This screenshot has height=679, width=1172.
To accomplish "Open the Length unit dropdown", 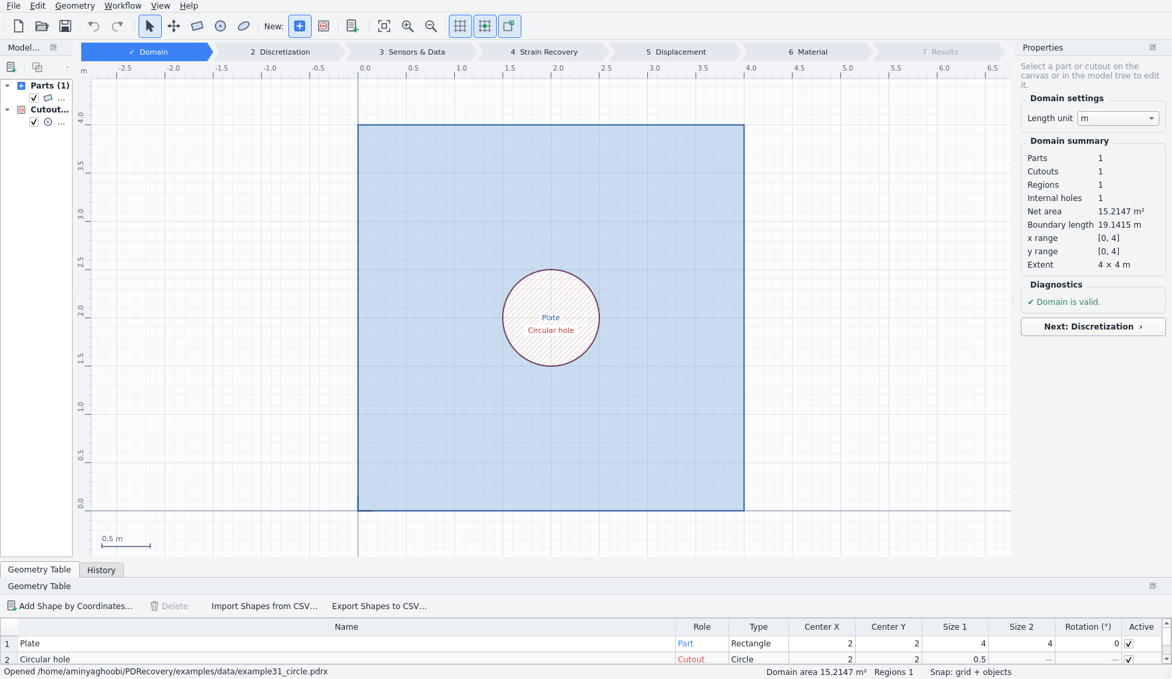I will pos(1118,118).
